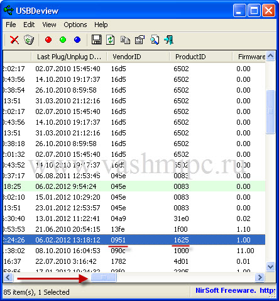
Task: Click the time cell ending :38:54
Action: (14, 90)
